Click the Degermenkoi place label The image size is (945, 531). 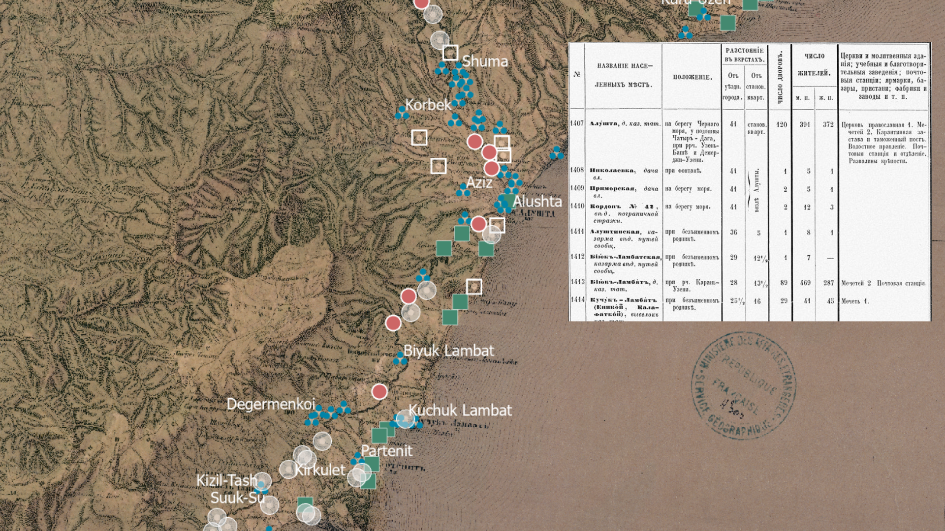pos(270,404)
